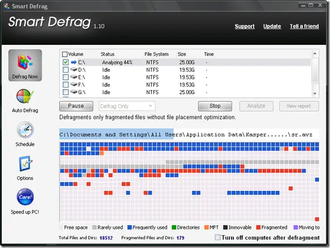Click the Defragments only fragmented files description
Viewport: 330px width, 248px height.
148,117
